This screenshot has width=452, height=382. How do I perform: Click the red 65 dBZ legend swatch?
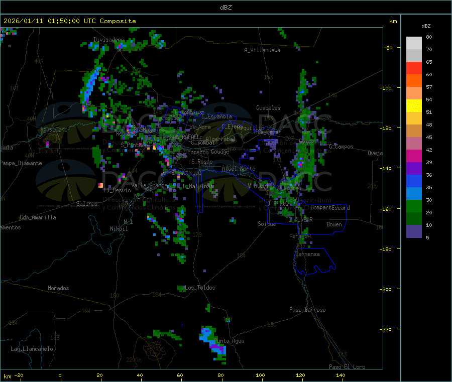coord(414,68)
